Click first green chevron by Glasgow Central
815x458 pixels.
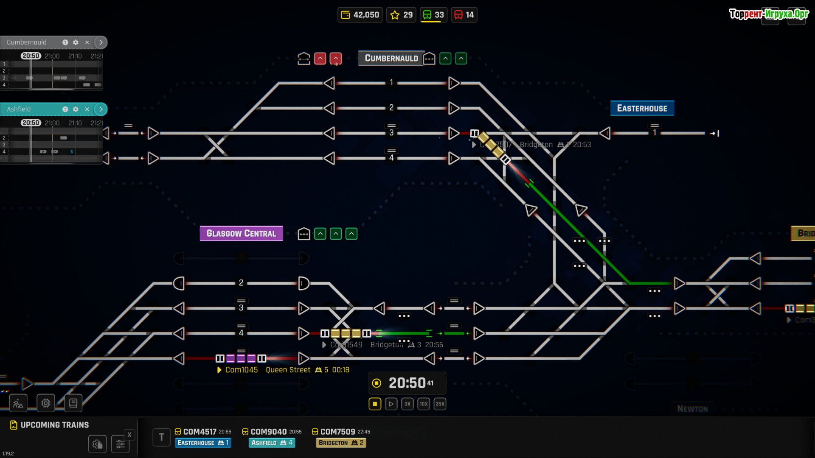(x=320, y=234)
